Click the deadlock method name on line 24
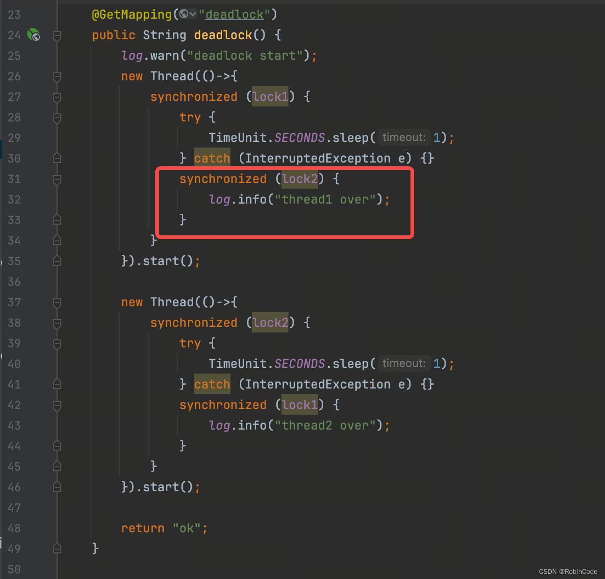The width and height of the screenshot is (605, 579). pyautogui.click(x=223, y=35)
